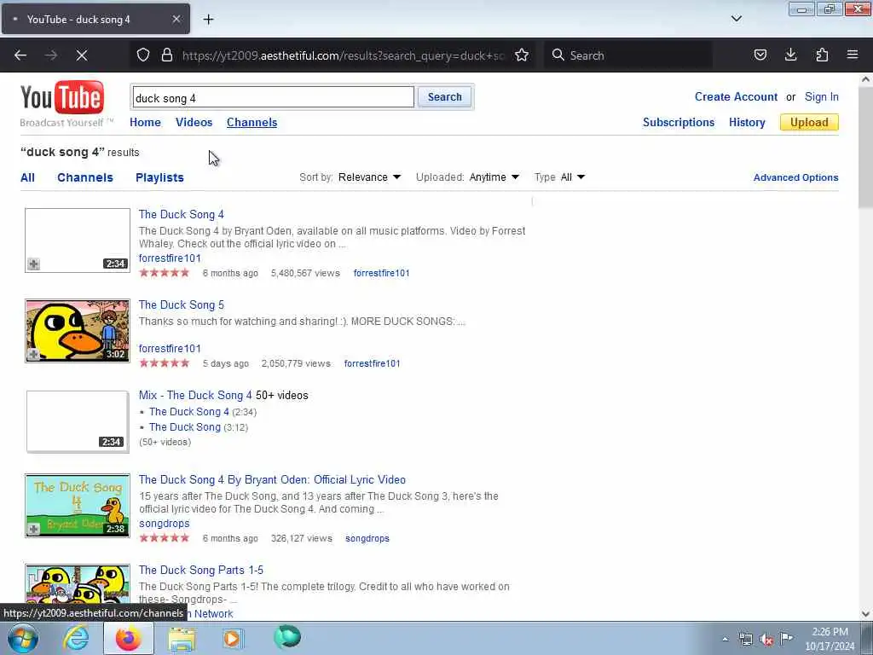Open the shield tracking protection icon
Image resolution: width=873 pixels, height=655 pixels.
coord(143,55)
